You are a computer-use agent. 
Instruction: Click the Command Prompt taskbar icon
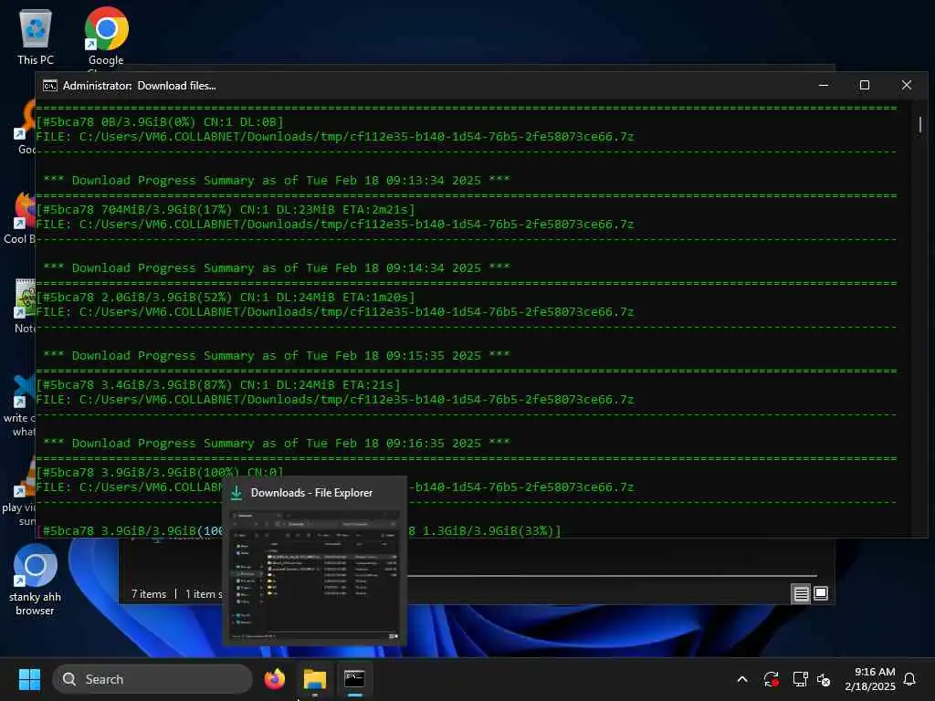point(354,679)
